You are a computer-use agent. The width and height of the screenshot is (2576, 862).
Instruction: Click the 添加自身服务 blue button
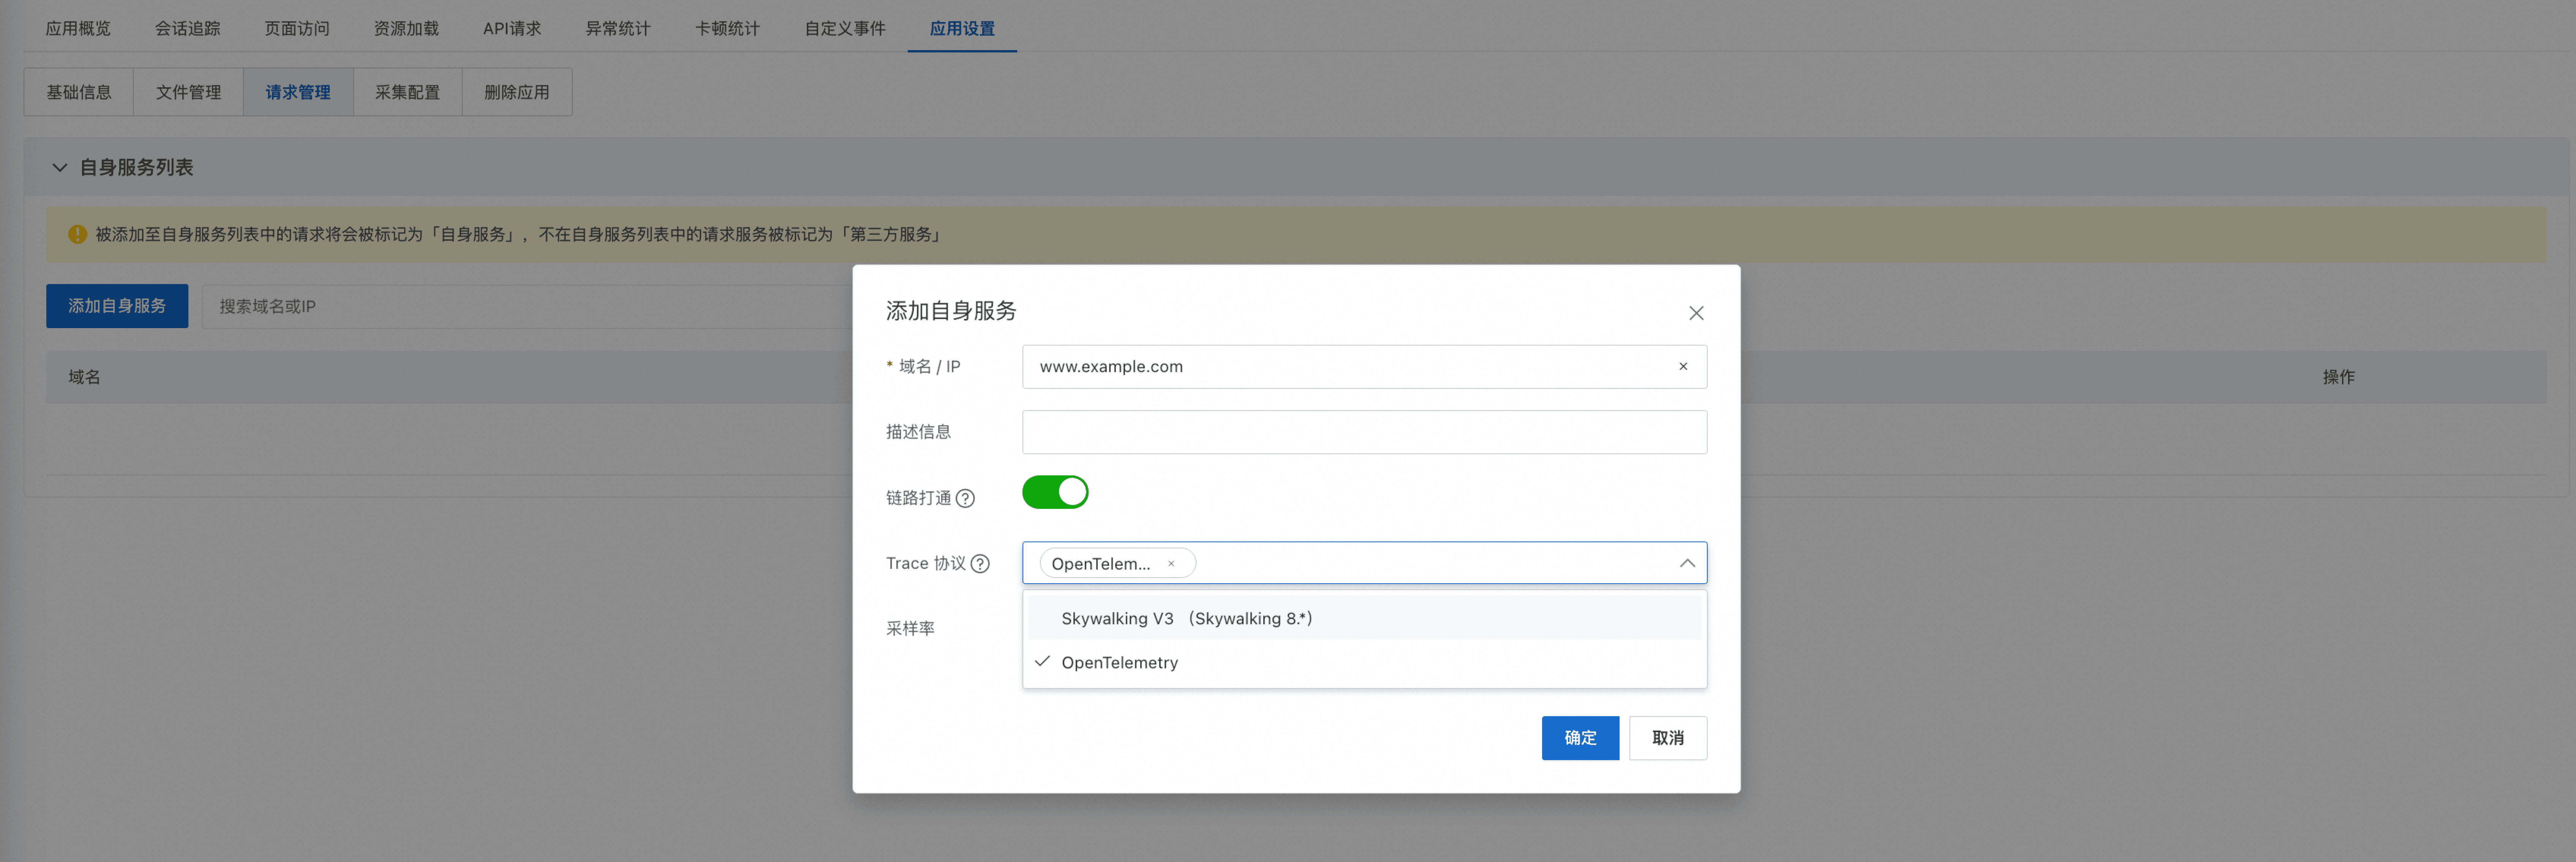point(117,306)
